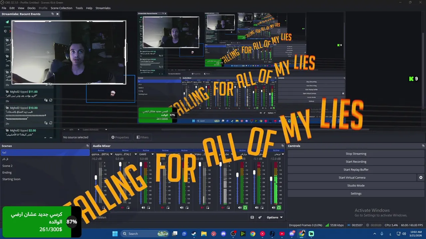The height and width of the screenshot is (239, 426).
Task: Unmute the Video capture audio channel
Action: pyautogui.click(x=203, y=207)
